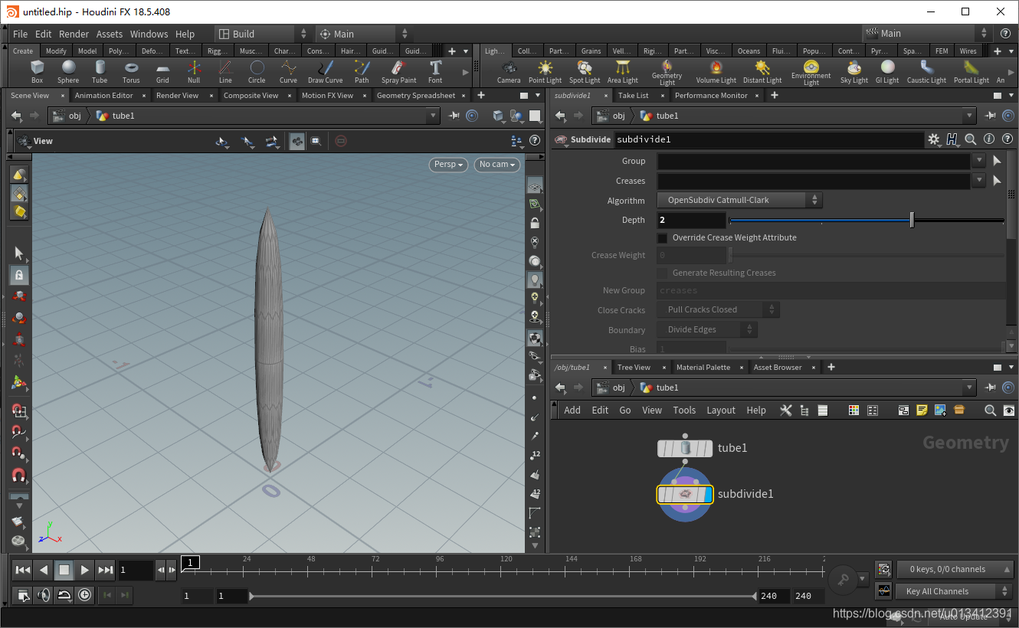The height and width of the screenshot is (628, 1019).
Task: Open the Build desktop dropdown
Action: coord(263,34)
